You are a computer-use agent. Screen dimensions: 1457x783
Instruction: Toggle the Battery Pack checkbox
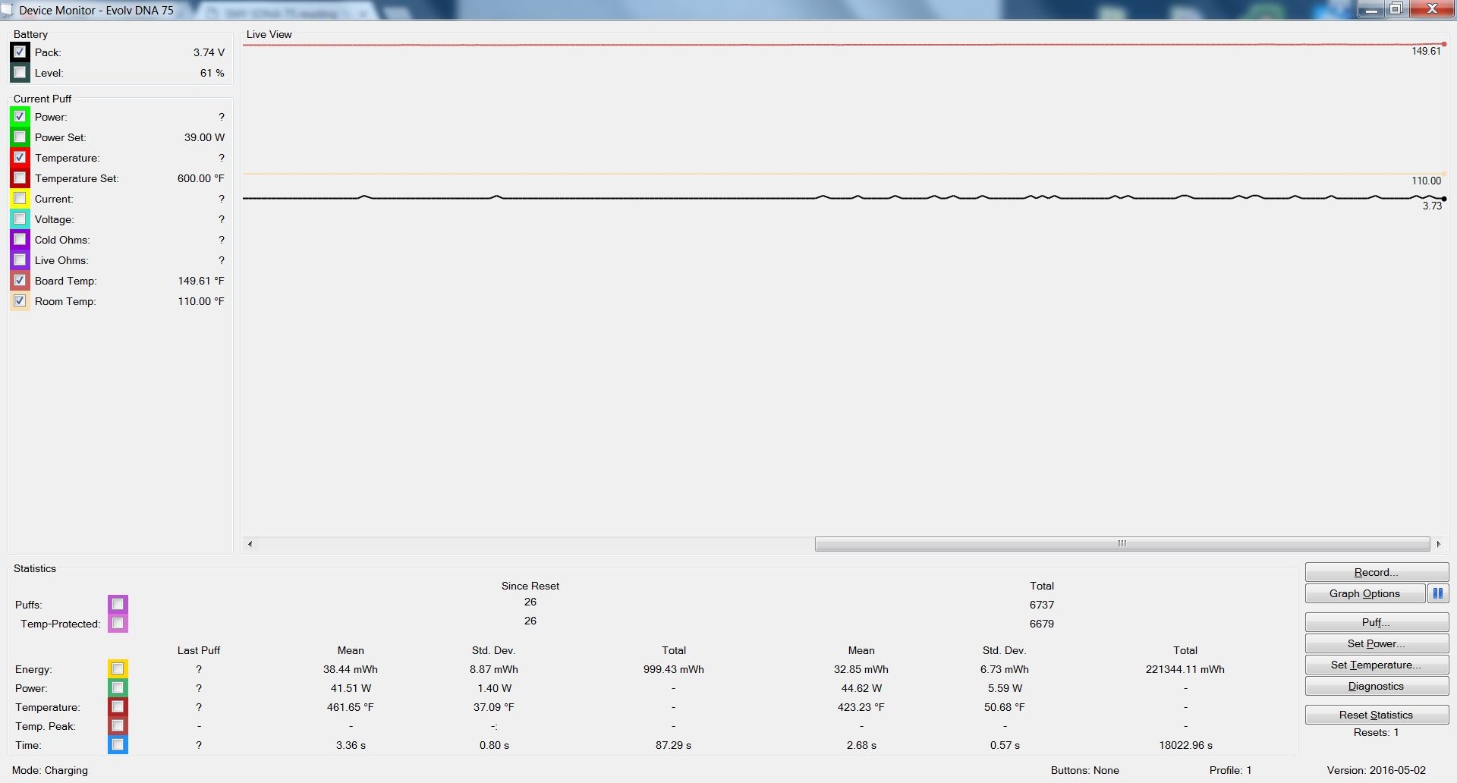20,52
